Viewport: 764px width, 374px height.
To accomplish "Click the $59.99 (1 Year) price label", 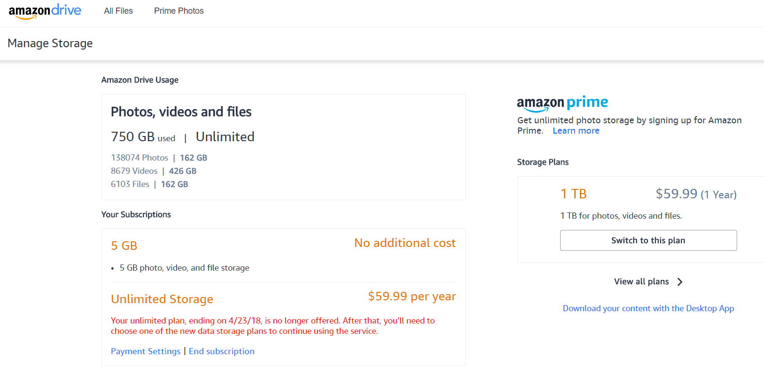I will tap(696, 194).
